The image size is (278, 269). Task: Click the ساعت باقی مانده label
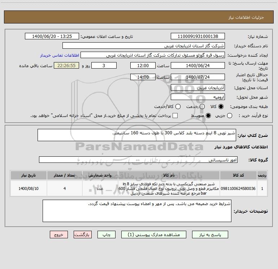tap(36, 66)
